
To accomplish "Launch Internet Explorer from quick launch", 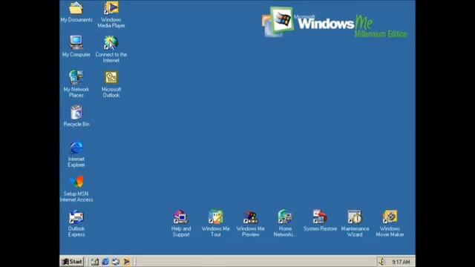I will 105,262.
